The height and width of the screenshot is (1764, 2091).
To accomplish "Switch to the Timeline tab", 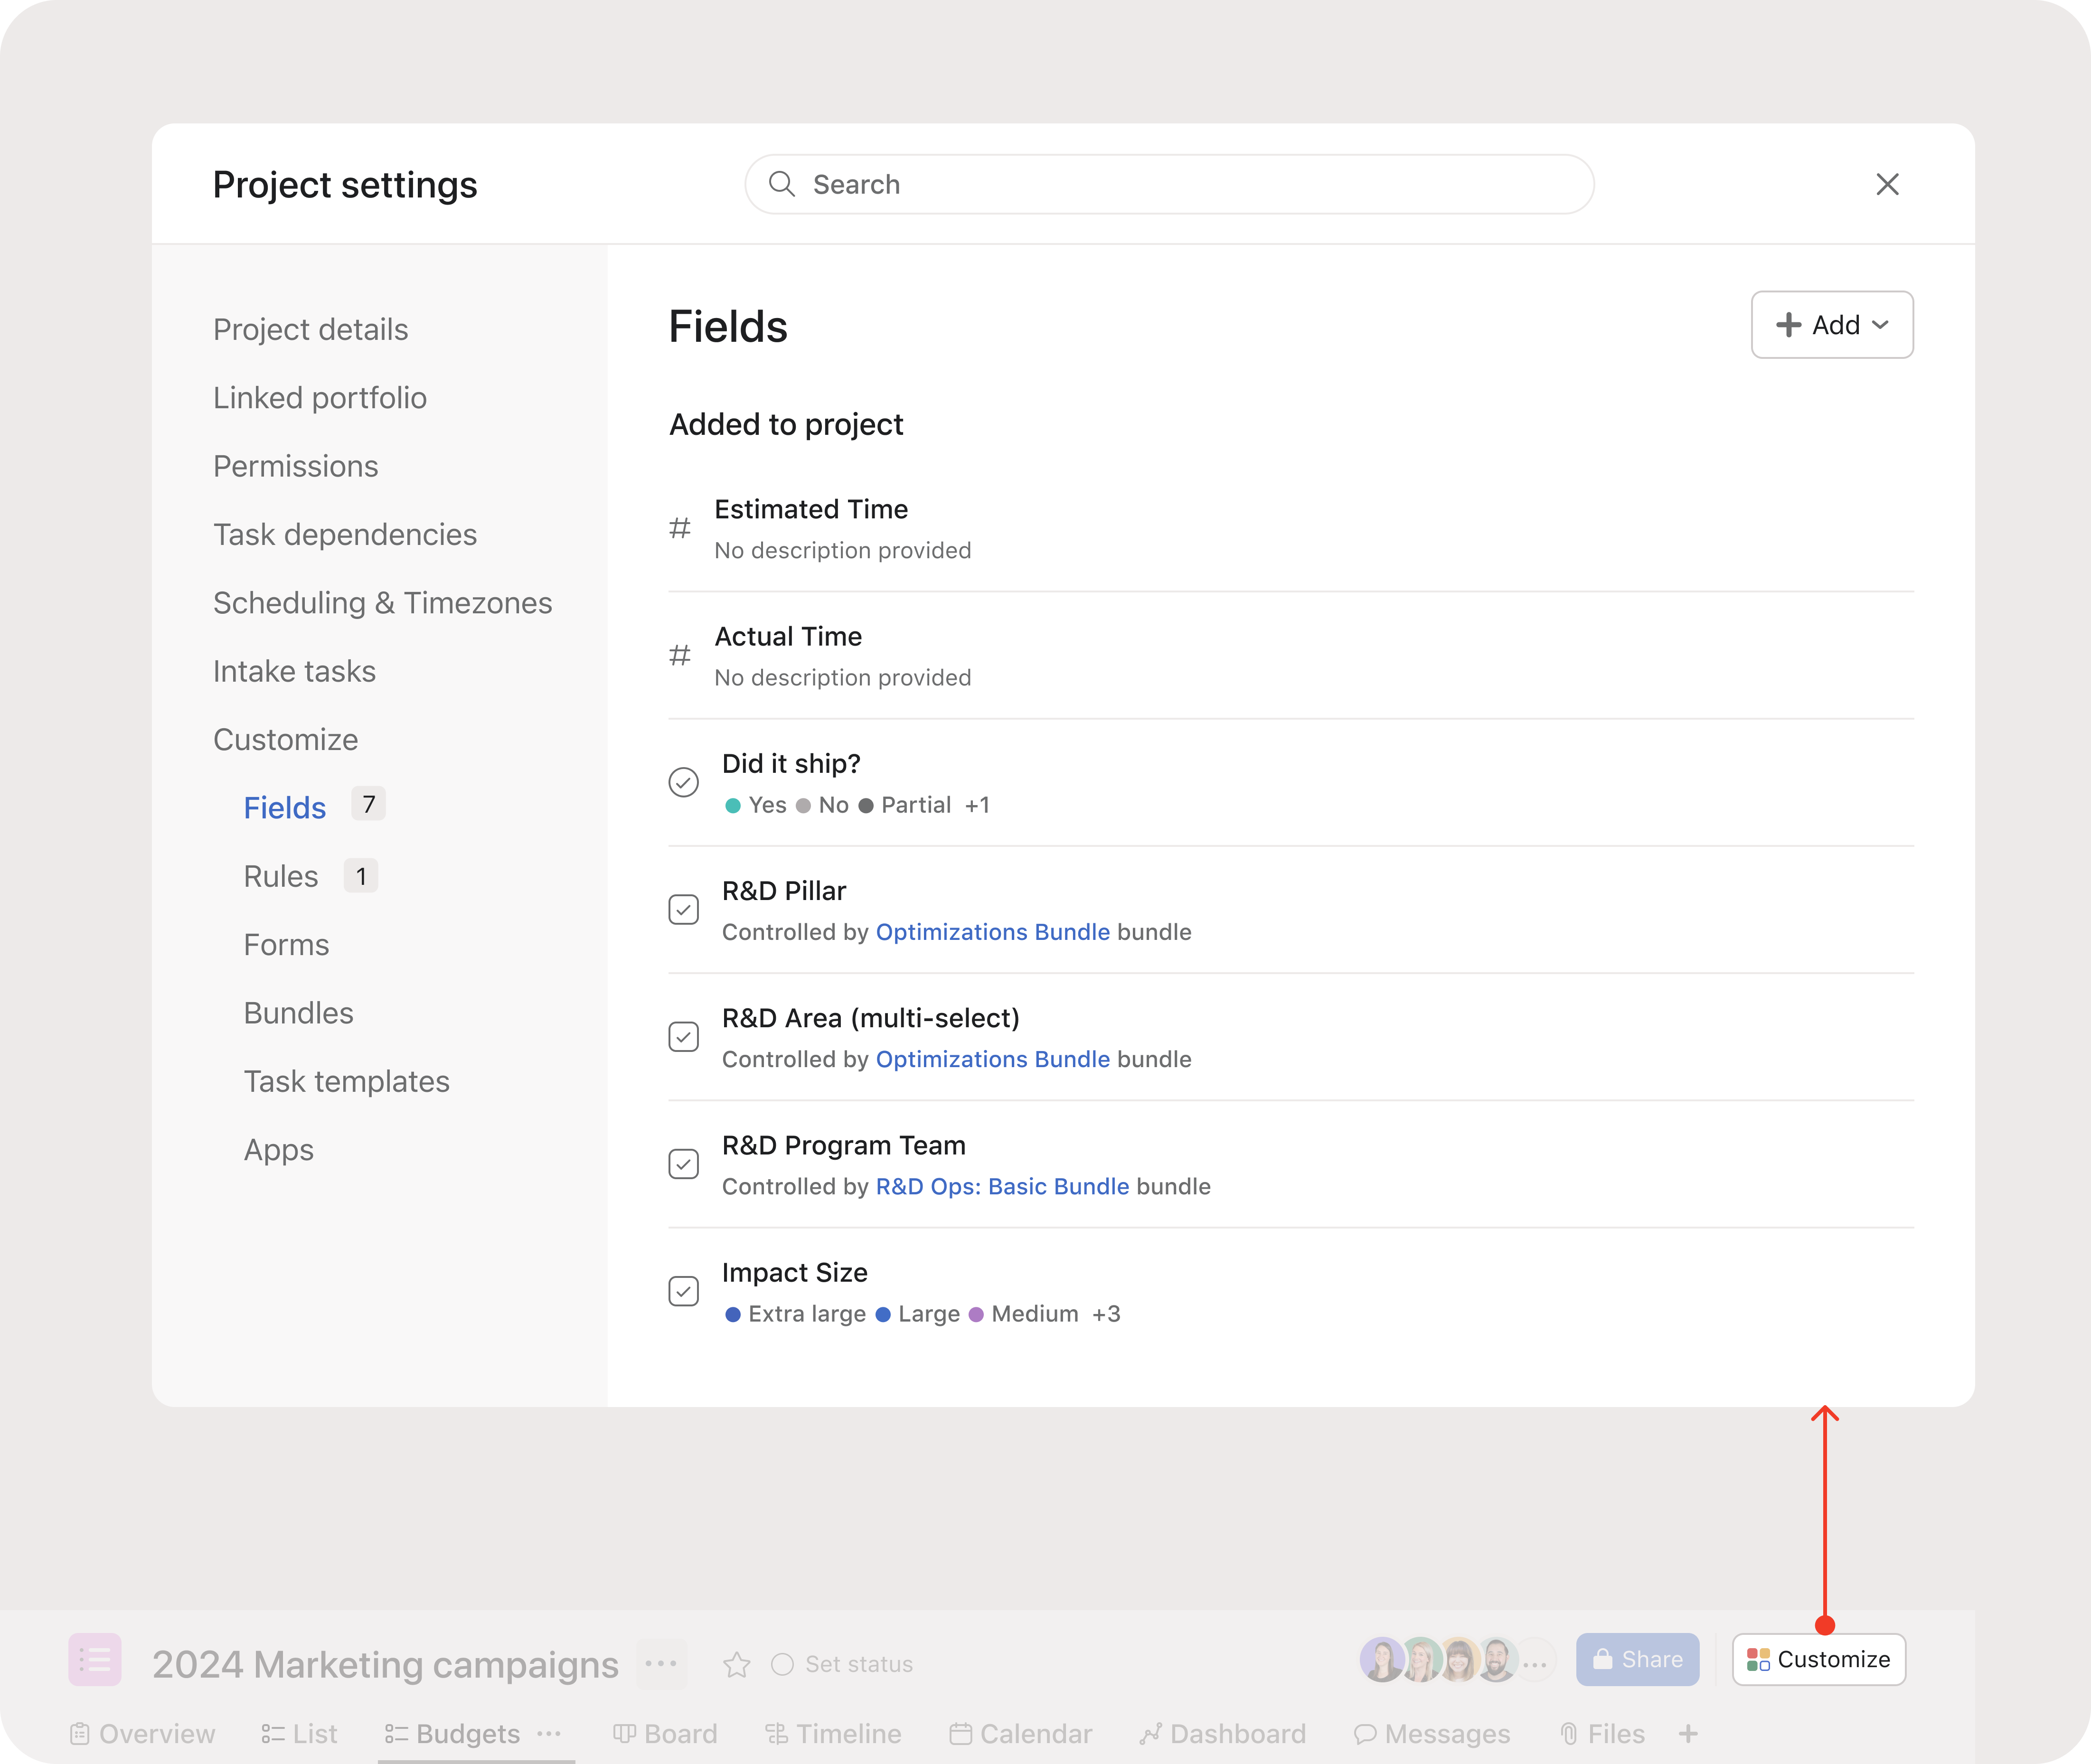I will [833, 1733].
